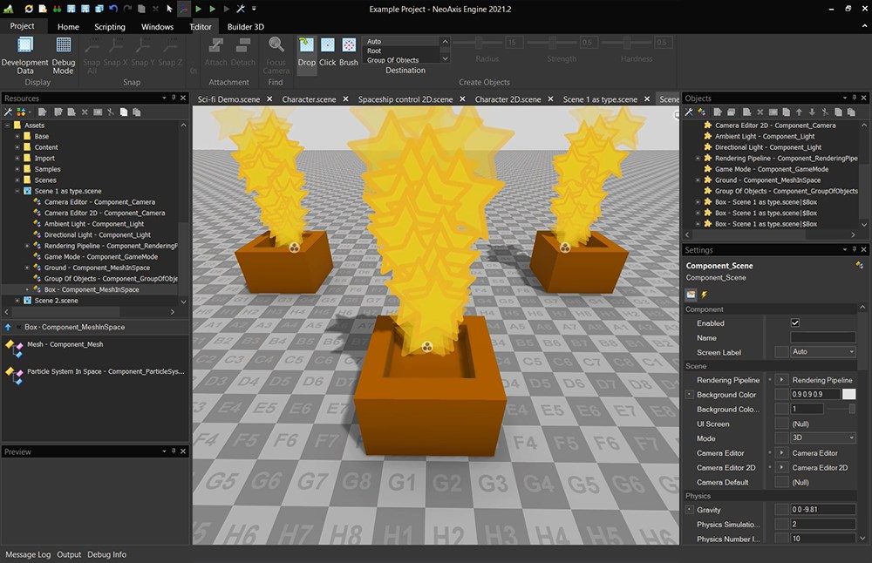The height and width of the screenshot is (563, 872).
Task: Expand the Samples folder
Action: (17, 169)
